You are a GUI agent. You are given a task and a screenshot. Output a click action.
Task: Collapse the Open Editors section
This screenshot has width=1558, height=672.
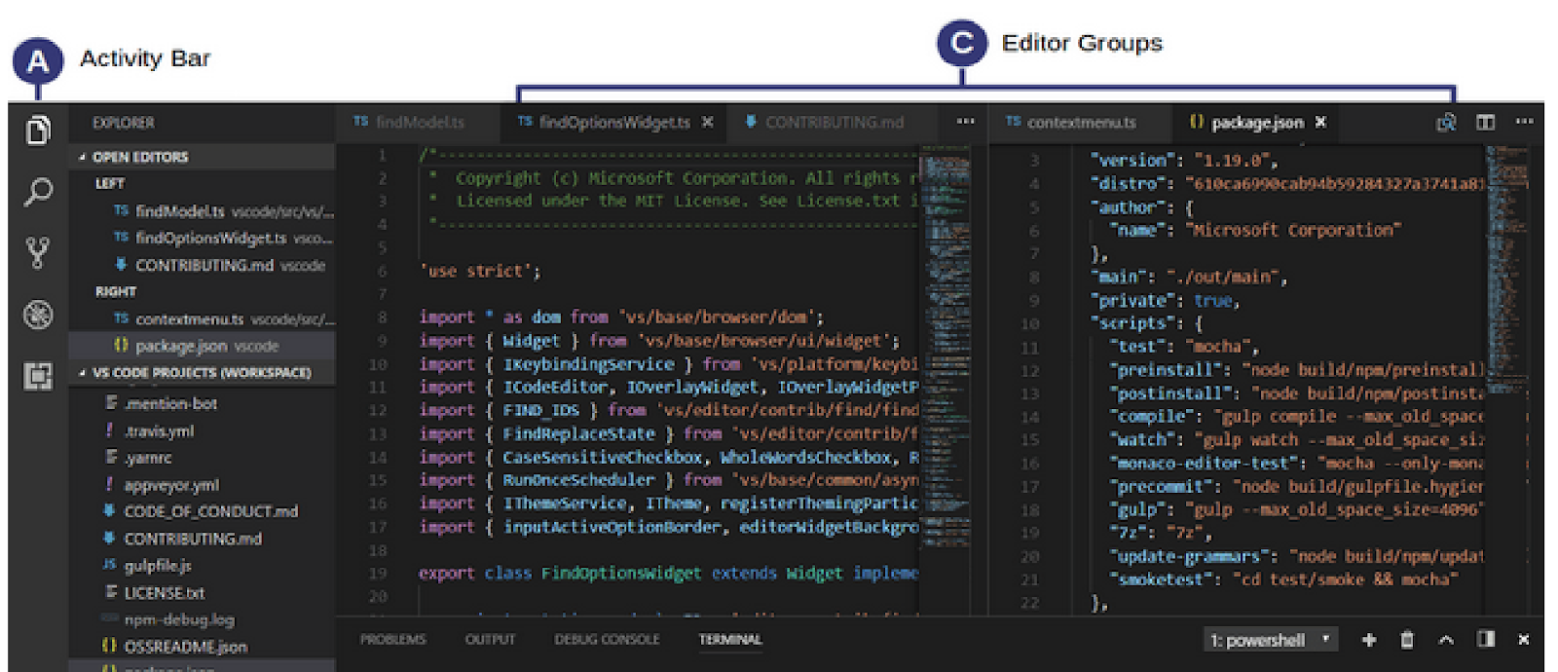[x=139, y=157]
